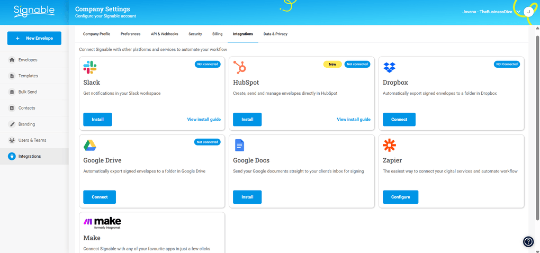
Task: Click the Jovana - TheBusinessDive account name
Action: pos(487,12)
